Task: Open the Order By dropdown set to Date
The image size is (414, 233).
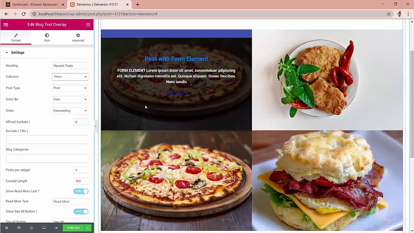Action: [70, 99]
